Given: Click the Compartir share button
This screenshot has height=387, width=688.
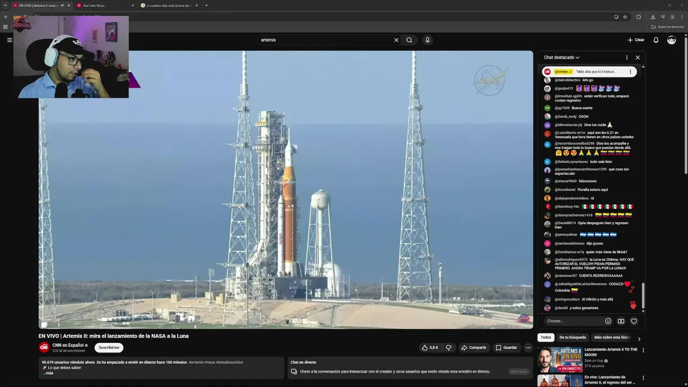Looking at the screenshot, I should 474,348.
